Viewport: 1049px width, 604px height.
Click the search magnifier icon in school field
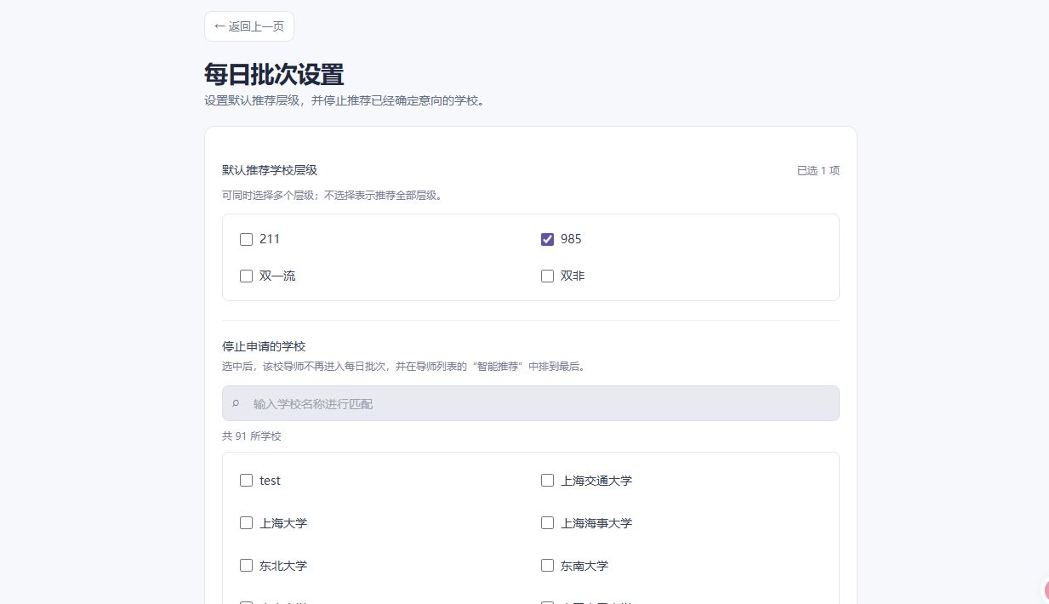pos(237,403)
